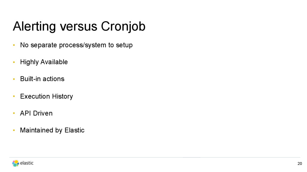Click the elastic wordmark text
Viewport: 307px width, 172px height.
[x=27, y=163]
